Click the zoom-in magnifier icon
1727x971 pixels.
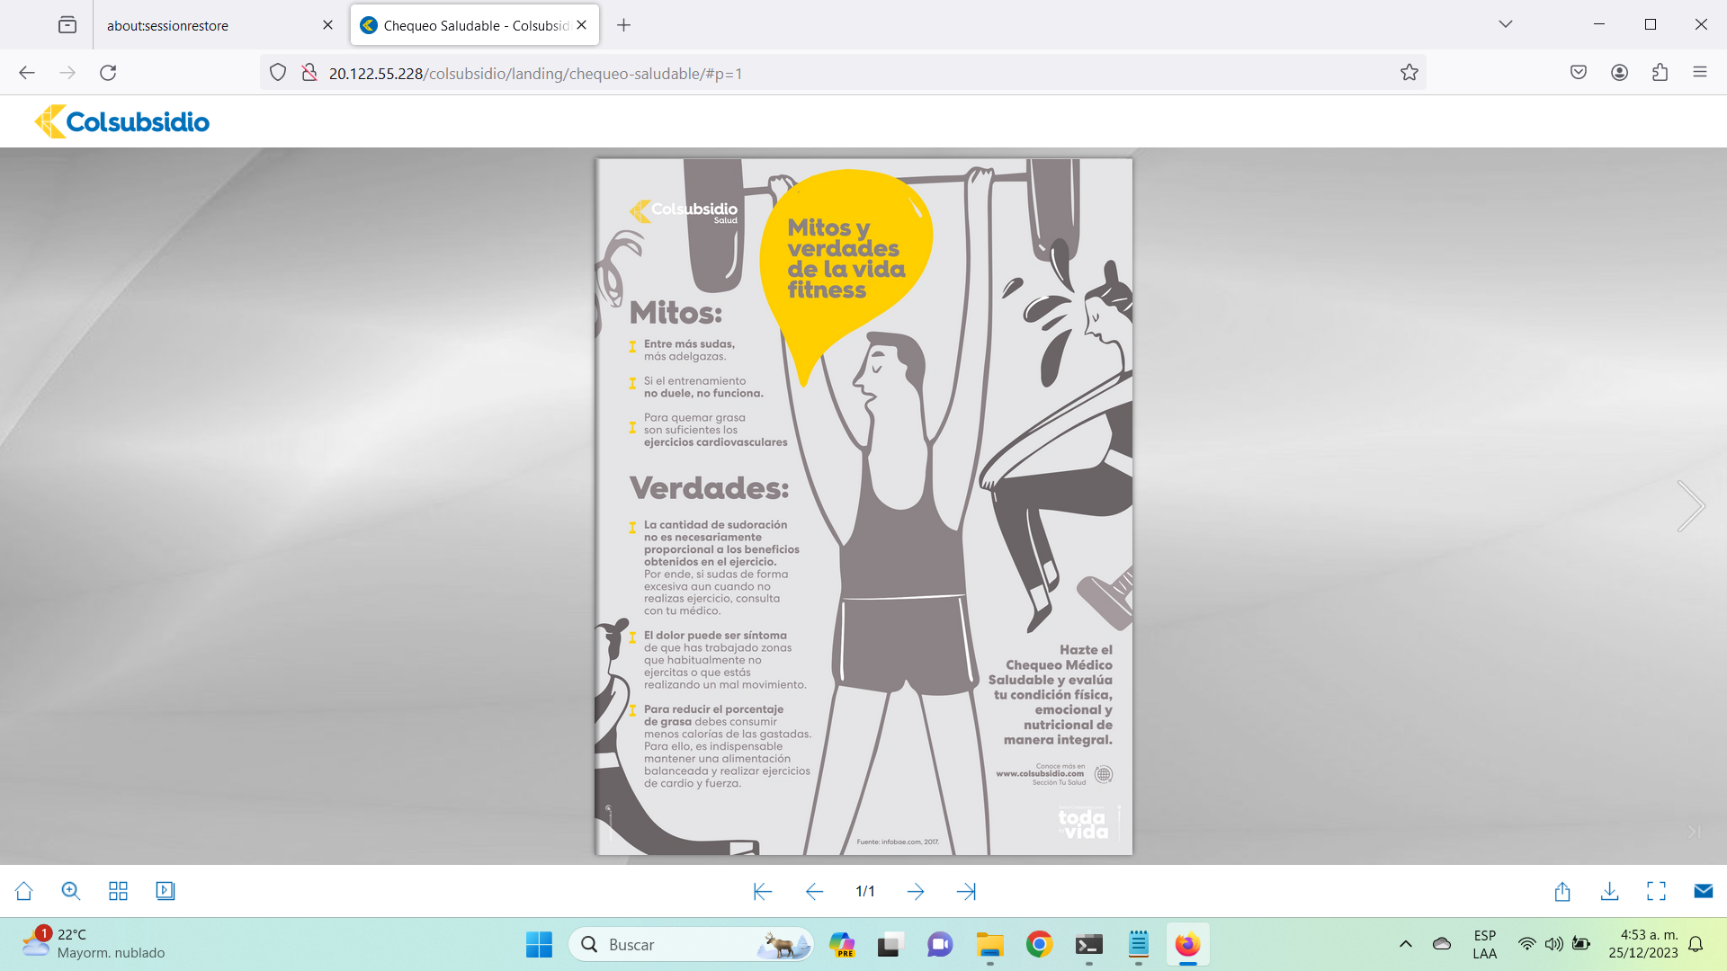click(71, 891)
